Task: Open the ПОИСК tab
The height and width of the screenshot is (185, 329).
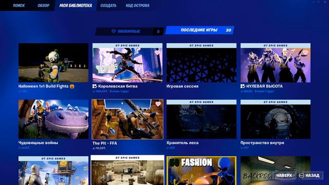Action: click(19, 6)
